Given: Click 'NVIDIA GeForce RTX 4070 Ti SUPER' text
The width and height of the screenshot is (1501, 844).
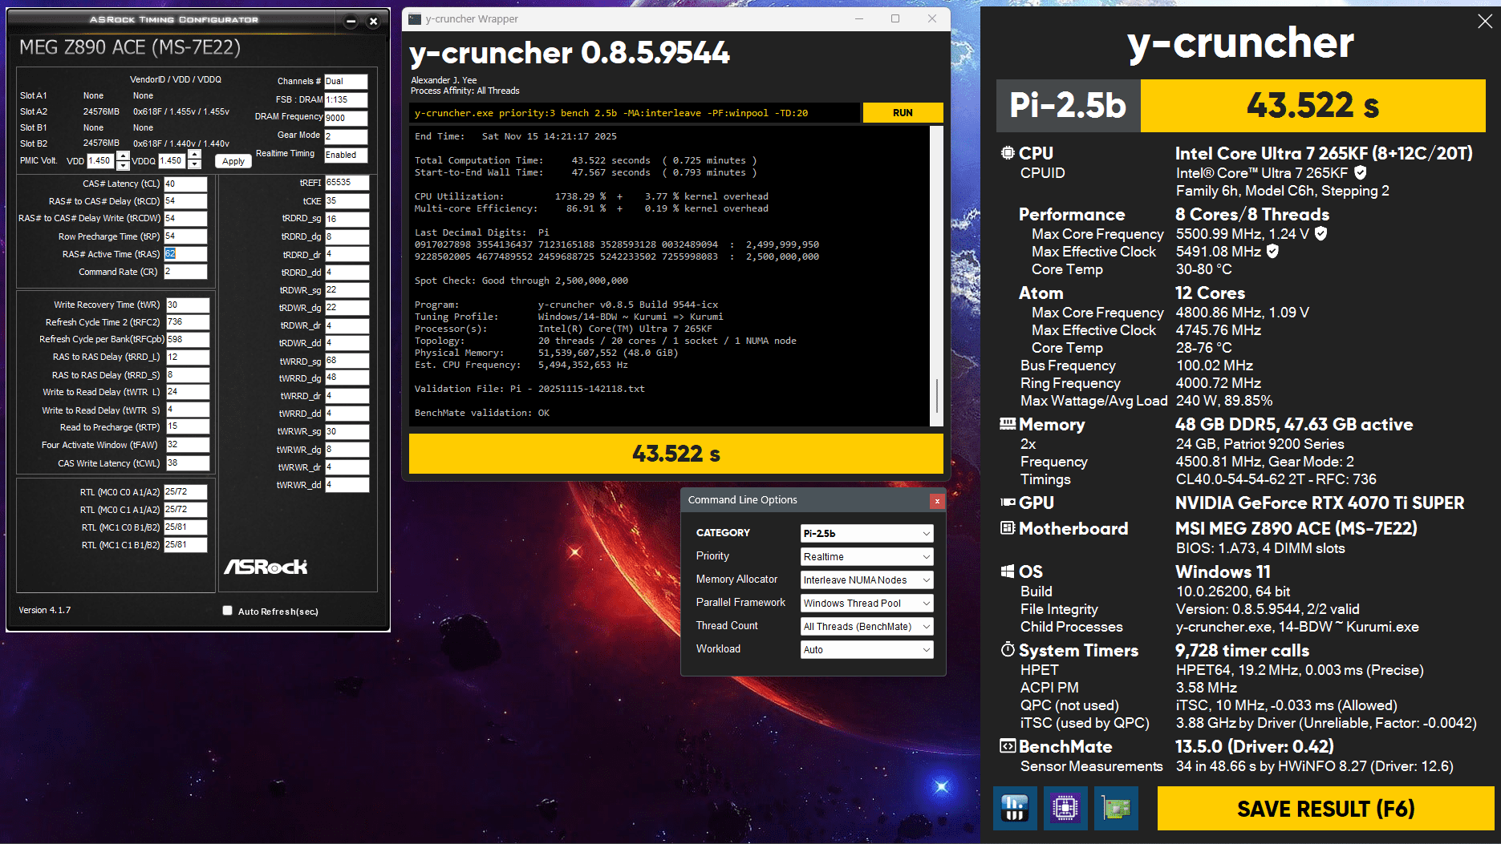Looking at the screenshot, I should point(1320,503).
